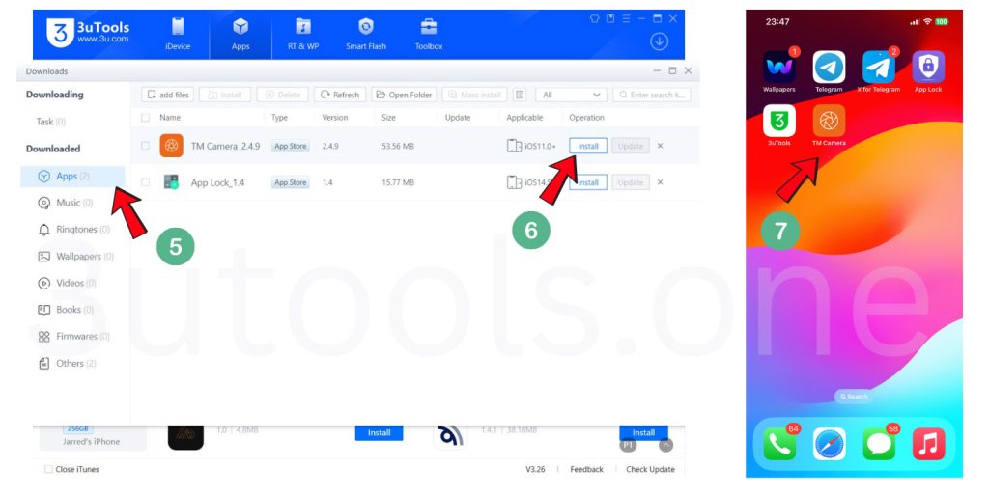Click the V3.26 version label
The width and height of the screenshot is (989, 495).
(535, 469)
